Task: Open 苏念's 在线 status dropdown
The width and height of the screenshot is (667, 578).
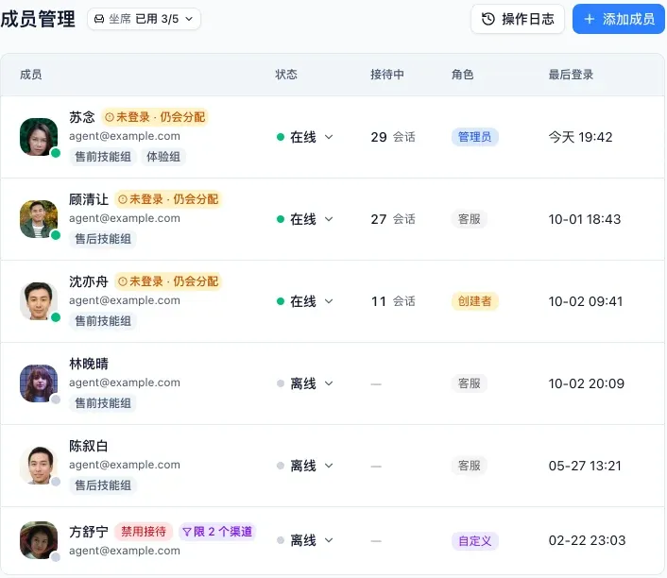Action: click(304, 137)
